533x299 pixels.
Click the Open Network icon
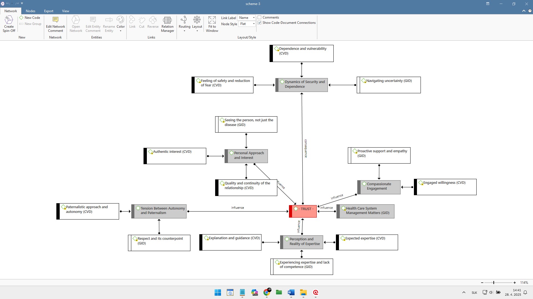click(x=76, y=24)
